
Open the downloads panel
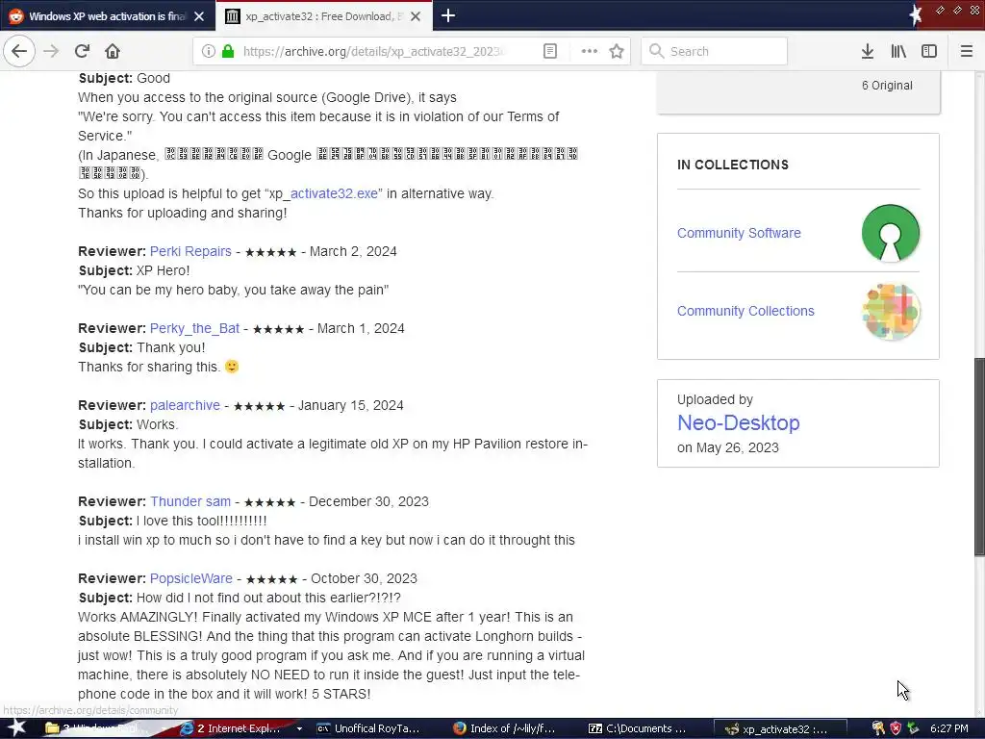click(868, 52)
